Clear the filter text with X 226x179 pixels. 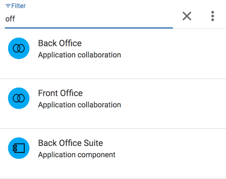pos(187,16)
